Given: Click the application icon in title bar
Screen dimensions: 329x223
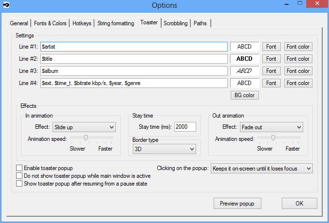Looking at the screenshot, I should (6, 5).
